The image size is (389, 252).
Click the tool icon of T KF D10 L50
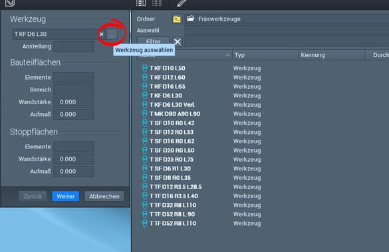click(x=145, y=68)
